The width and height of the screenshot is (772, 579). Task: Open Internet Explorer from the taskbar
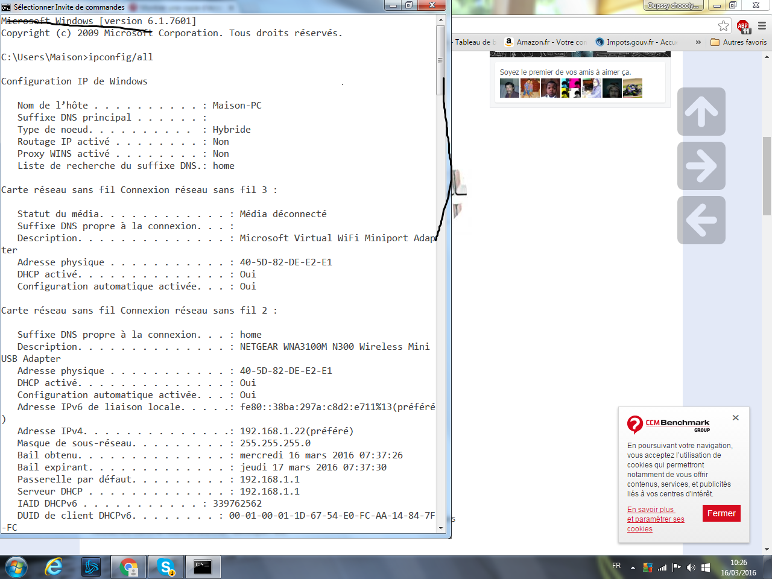click(54, 567)
